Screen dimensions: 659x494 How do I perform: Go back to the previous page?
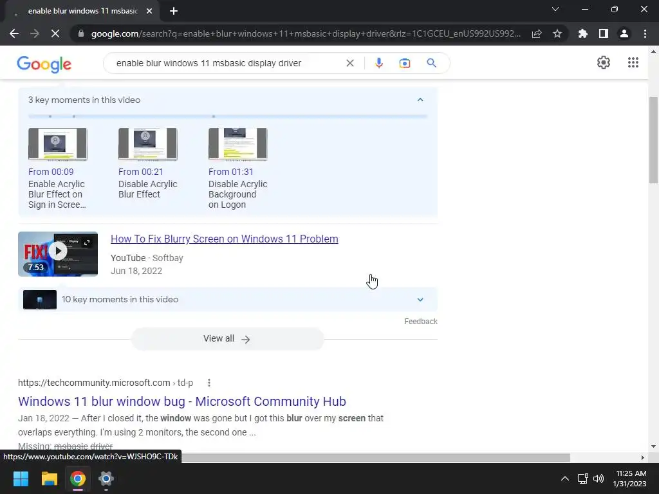click(14, 33)
